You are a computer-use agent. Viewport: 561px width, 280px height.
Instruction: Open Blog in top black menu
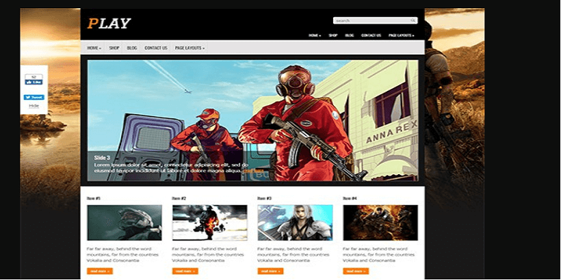pos(350,36)
